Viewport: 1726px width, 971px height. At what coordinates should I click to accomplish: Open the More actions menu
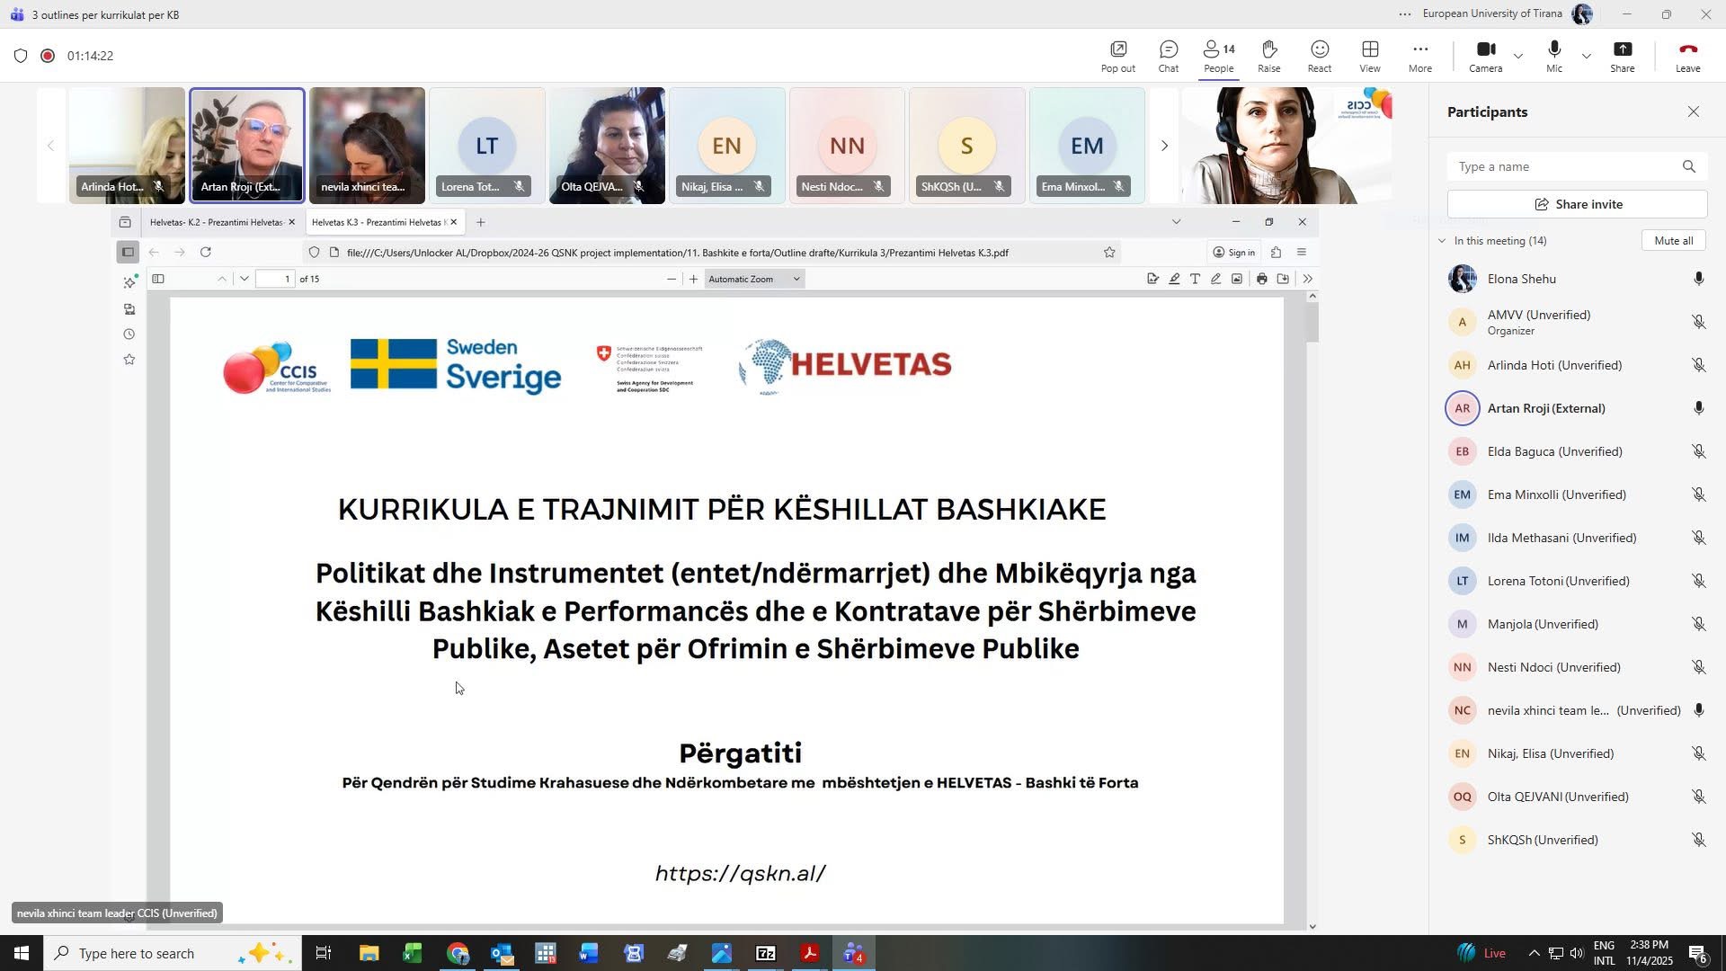coord(1419,56)
